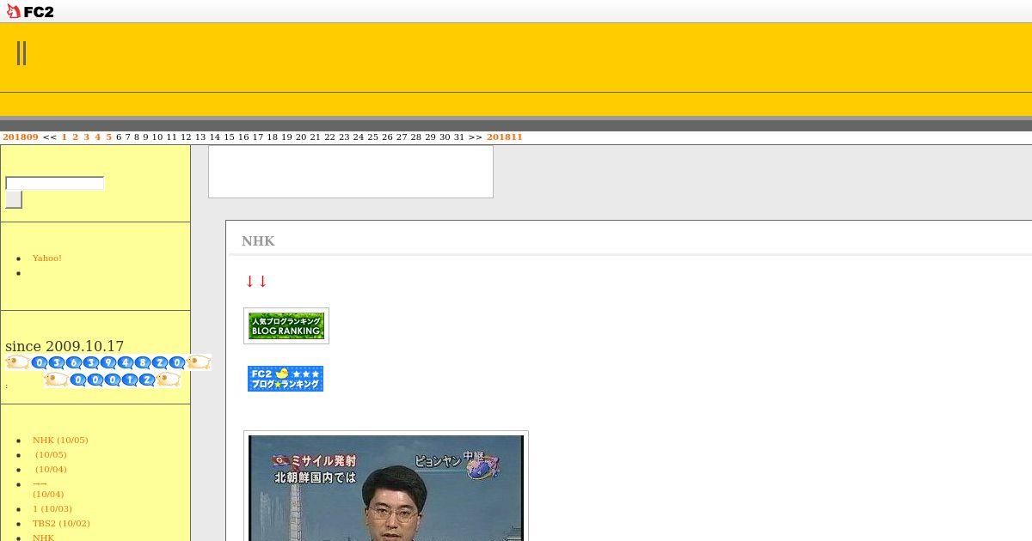Open the untitled (10/05) recent entry
This screenshot has width=1032, height=541.
click(51, 455)
